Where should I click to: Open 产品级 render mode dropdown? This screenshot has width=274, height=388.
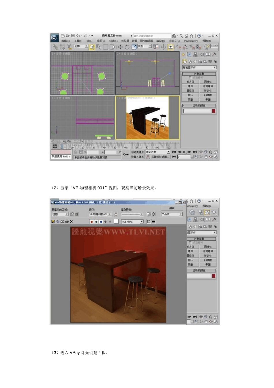click(x=172, y=214)
